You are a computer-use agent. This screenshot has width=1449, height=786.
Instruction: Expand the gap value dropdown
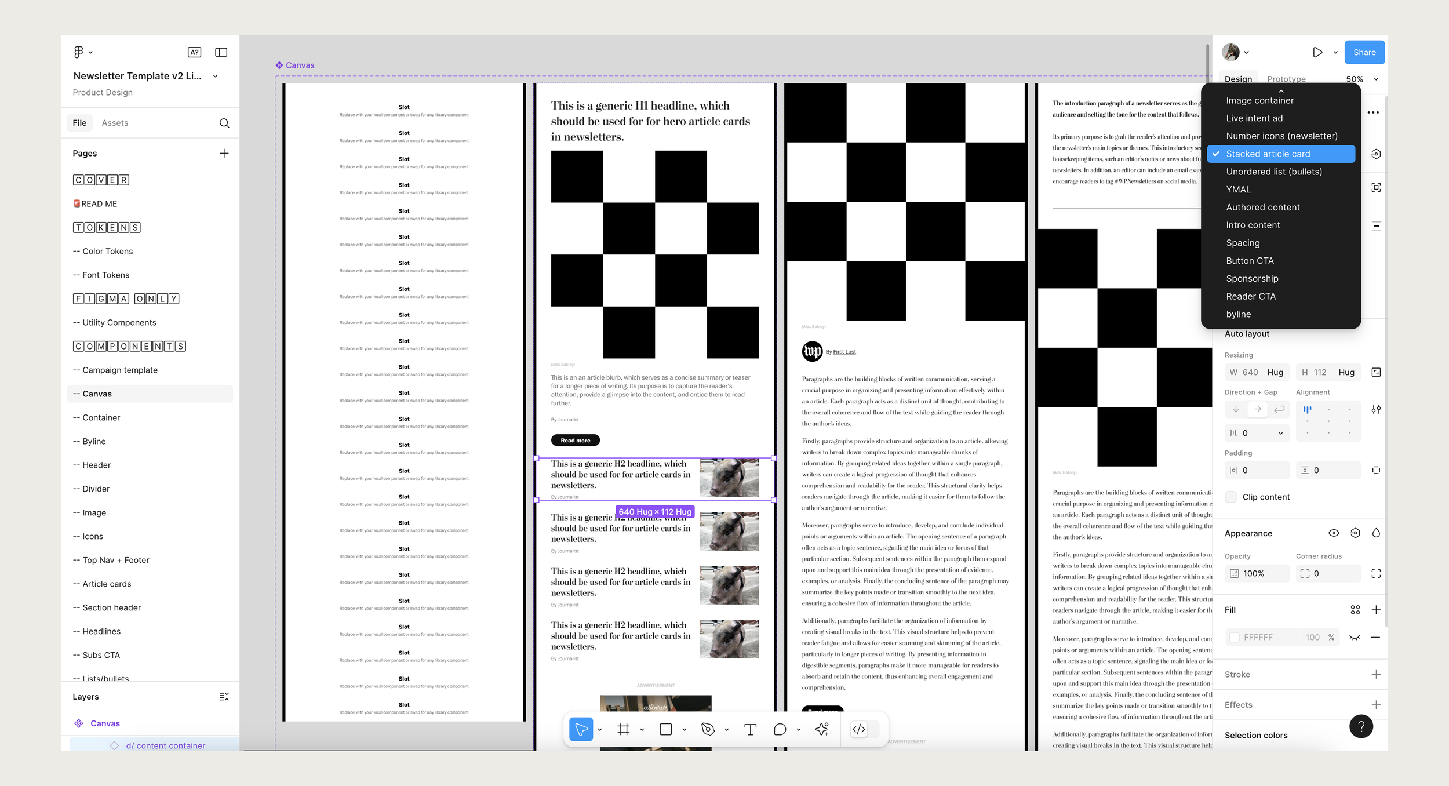pyautogui.click(x=1281, y=433)
